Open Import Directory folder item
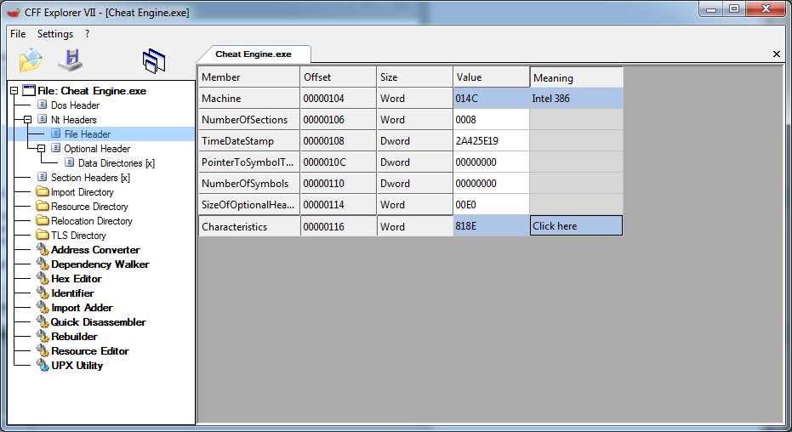The height and width of the screenshot is (432, 792). tap(83, 192)
